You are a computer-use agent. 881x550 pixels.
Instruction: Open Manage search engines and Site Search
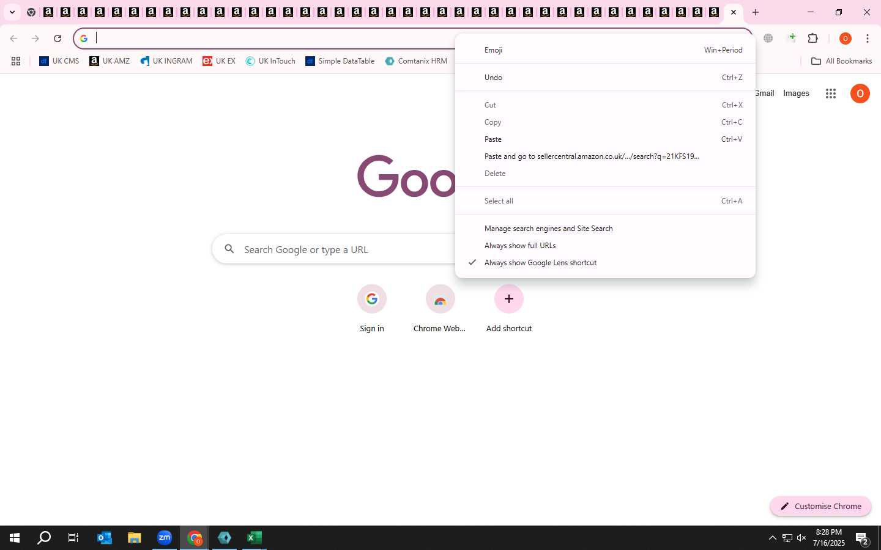pyautogui.click(x=605, y=229)
